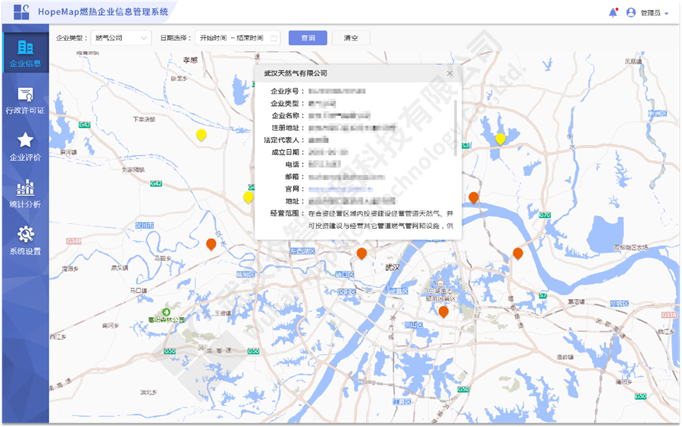Click the HopeMap燃热企业信息管理系统 title
The image size is (682, 427).
point(103,11)
